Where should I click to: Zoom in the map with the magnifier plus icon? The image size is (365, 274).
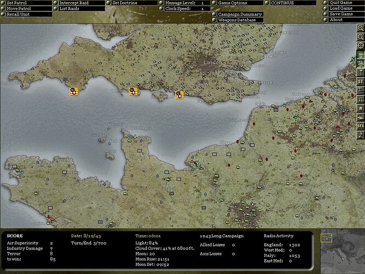tap(361, 28)
